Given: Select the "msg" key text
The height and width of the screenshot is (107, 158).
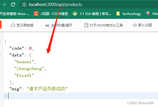Looking at the screenshot, I should [16, 89].
